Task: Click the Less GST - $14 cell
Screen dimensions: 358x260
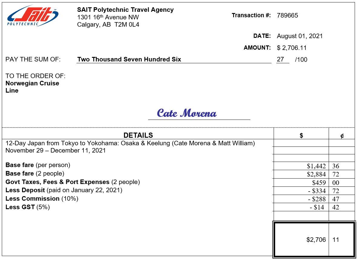Action: point(319,207)
